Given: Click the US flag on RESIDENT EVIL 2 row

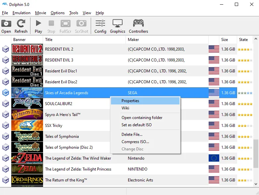Looking at the screenshot, I should click(214, 49).
